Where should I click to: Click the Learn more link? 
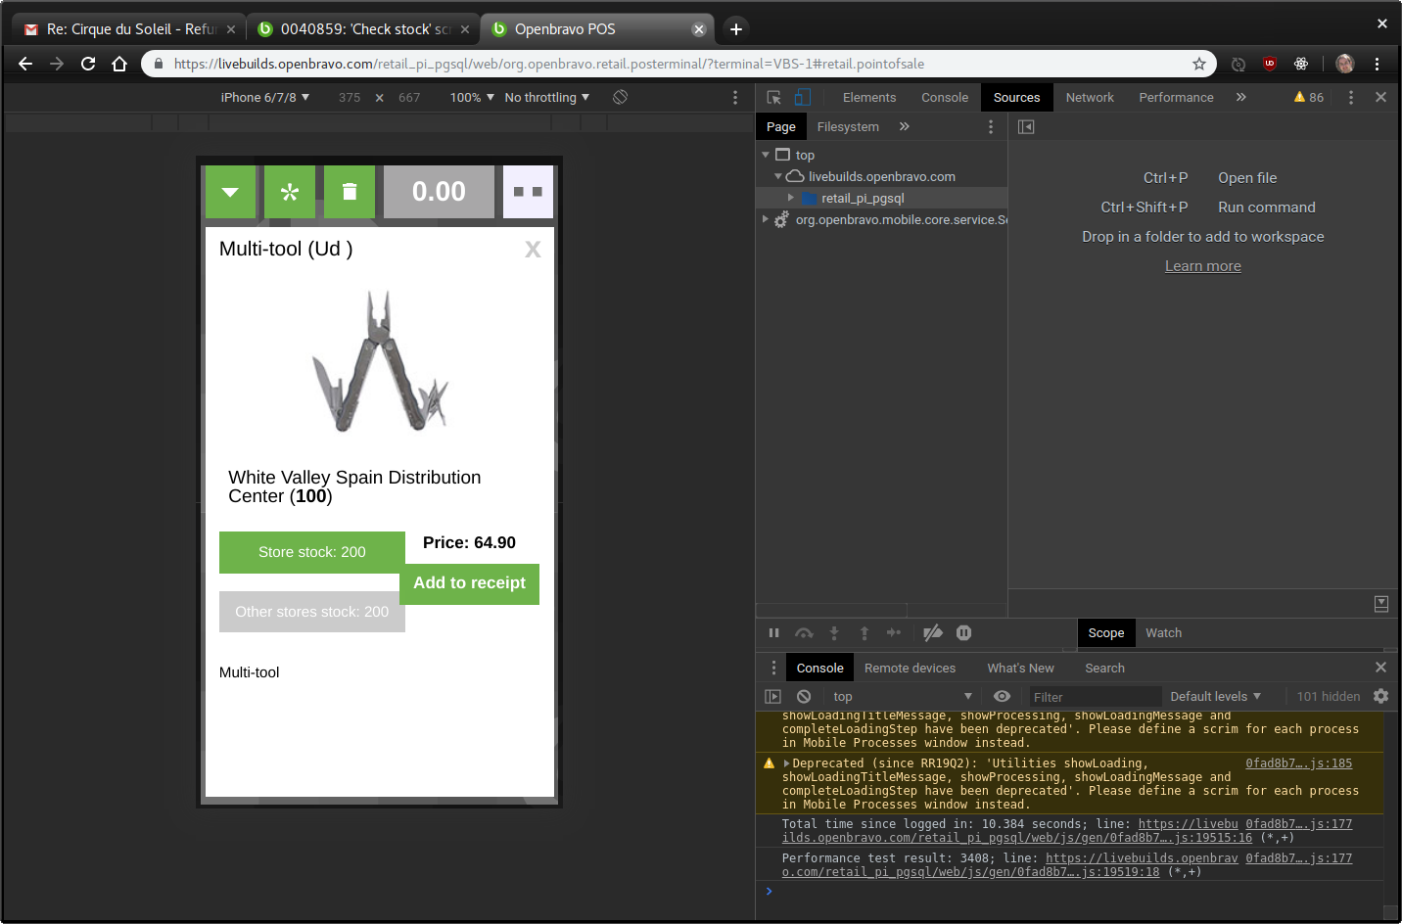click(x=1202, y=266)
